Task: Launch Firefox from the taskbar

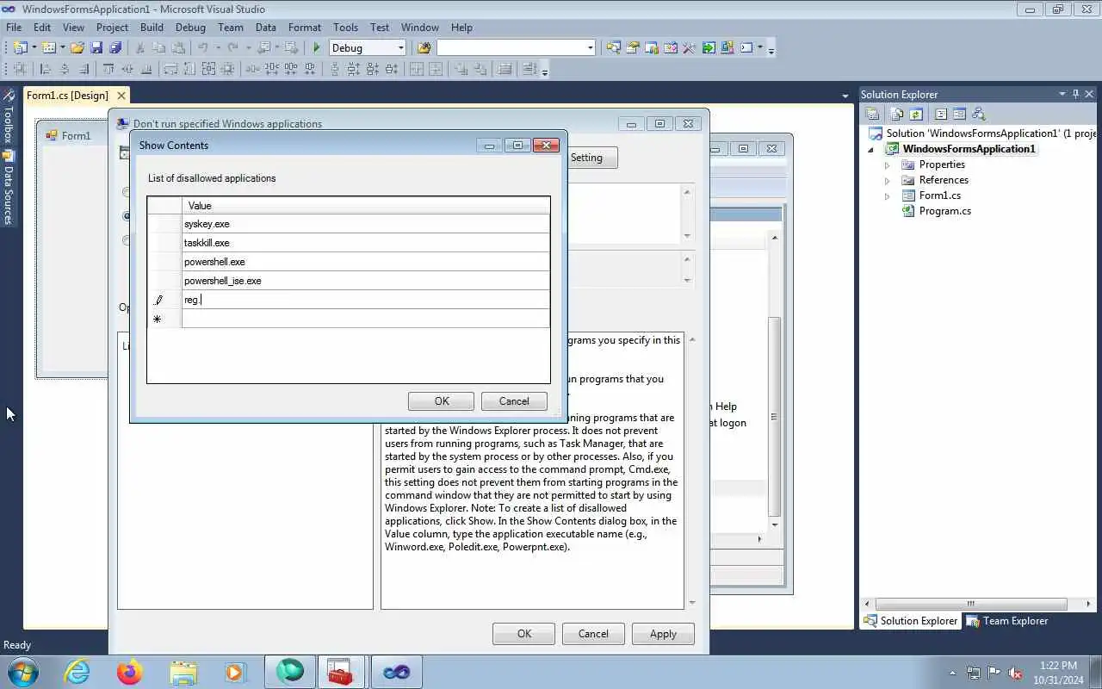Action: coord(130,672)
